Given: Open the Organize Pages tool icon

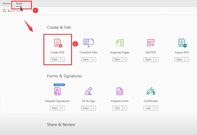Looking at the screenshot, I should [120, 43].
